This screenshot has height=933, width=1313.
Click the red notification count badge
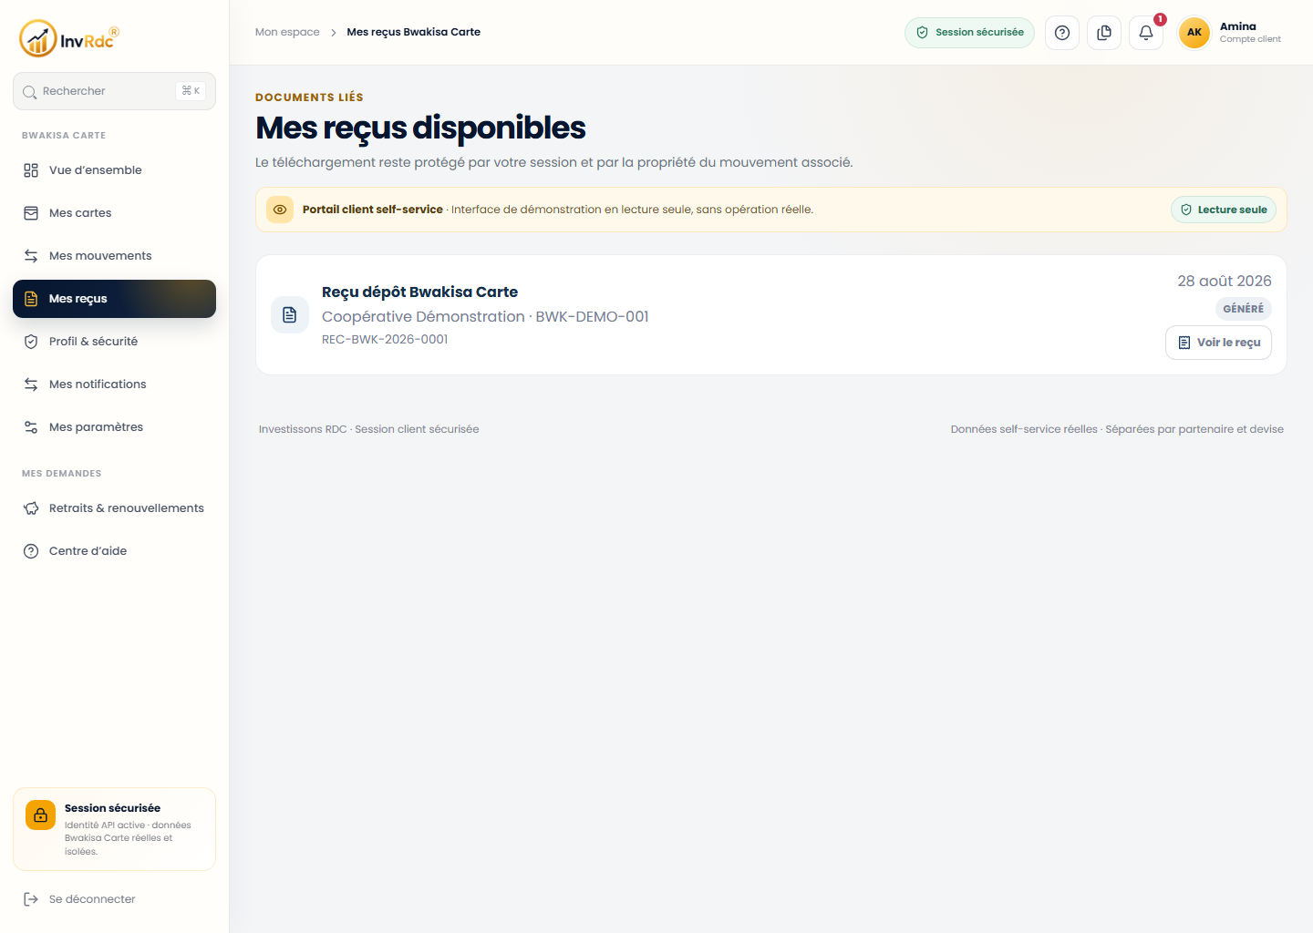tap(1160, 19)
